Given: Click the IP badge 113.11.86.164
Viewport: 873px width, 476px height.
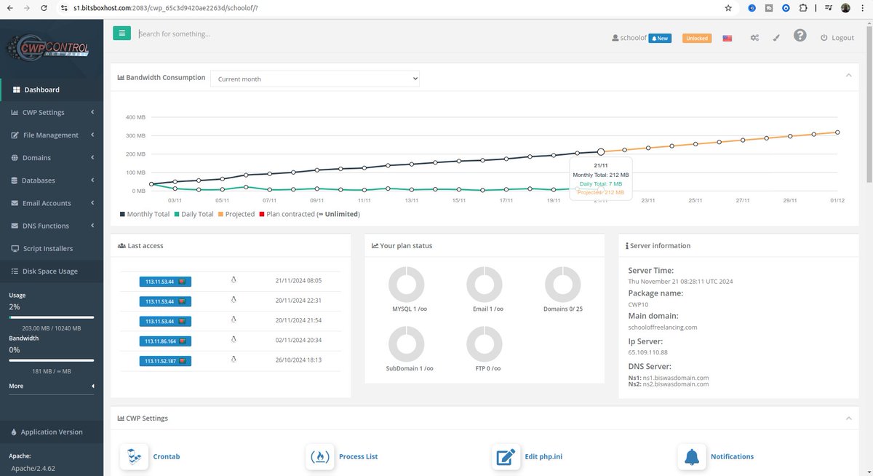Looking at the screenshot, I should pyautogui.click(x=165, y=340).
